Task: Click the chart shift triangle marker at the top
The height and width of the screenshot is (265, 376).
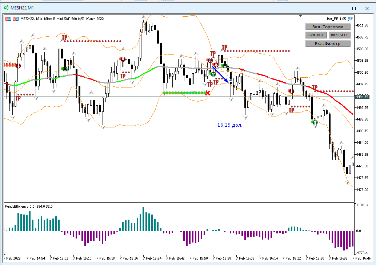Action: coord(300,16)
